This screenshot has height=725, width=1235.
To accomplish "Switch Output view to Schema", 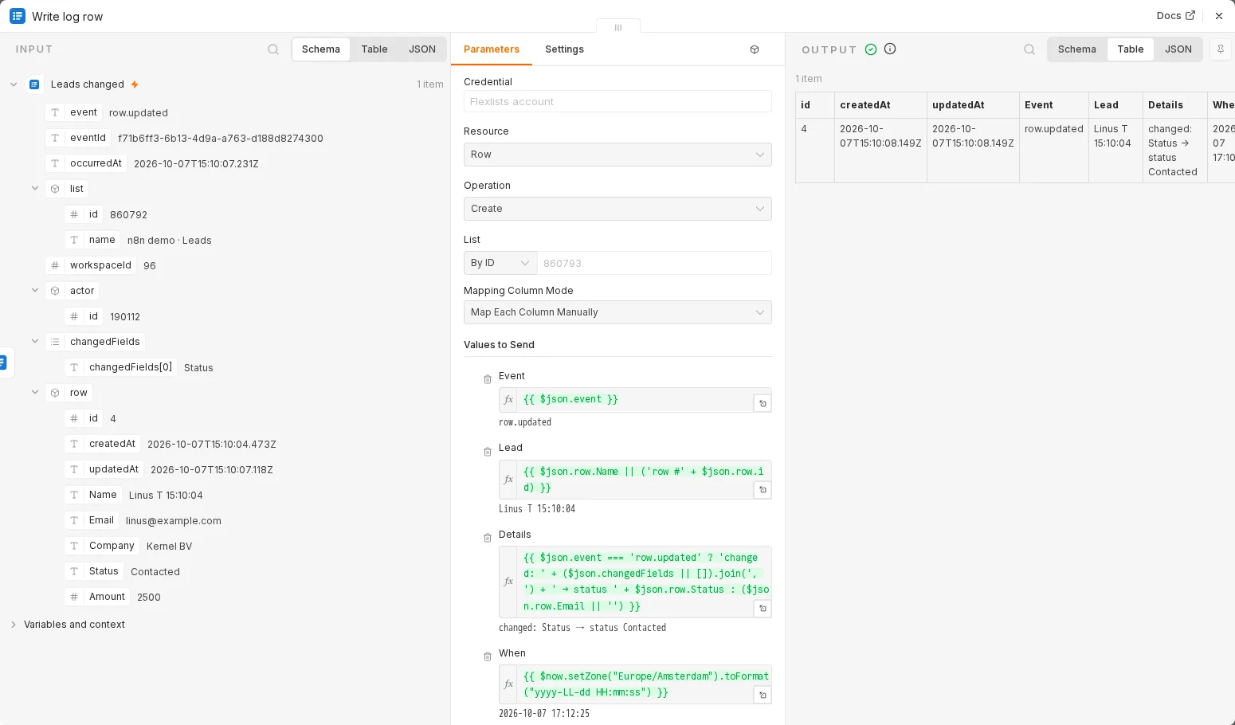I will click(1077, 49).
